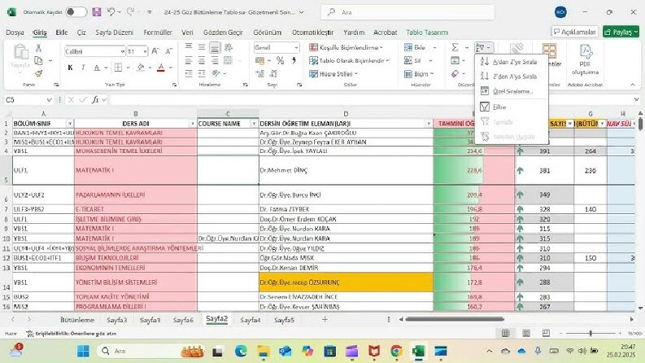Switch to Page Break Preview view icon
The width and height of the screenshot is (645, 363).
pos(547,333)
